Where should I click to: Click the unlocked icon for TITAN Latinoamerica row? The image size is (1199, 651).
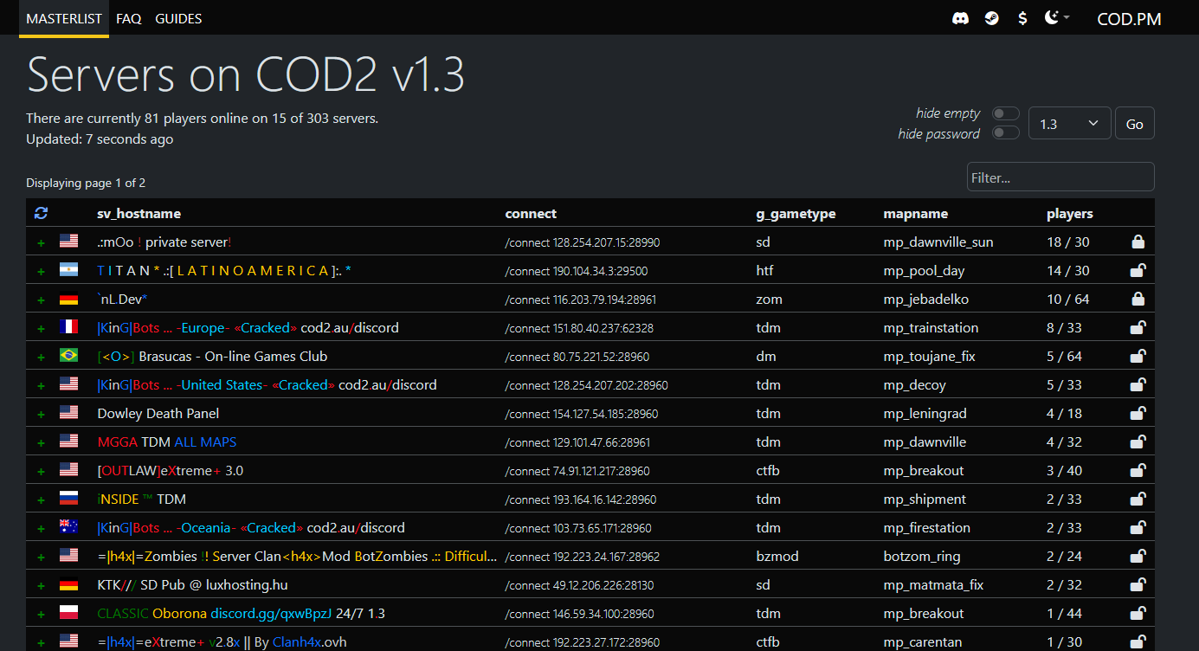coord(1138,271)
